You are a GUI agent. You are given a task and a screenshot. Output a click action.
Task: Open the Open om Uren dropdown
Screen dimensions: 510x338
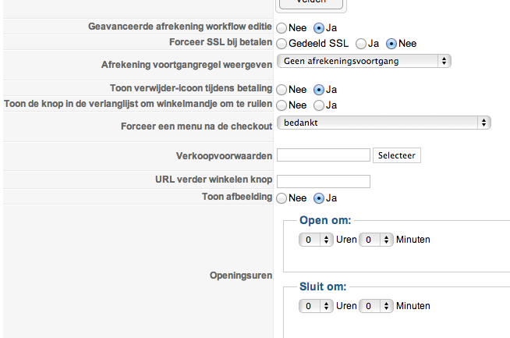coord(317,240)
